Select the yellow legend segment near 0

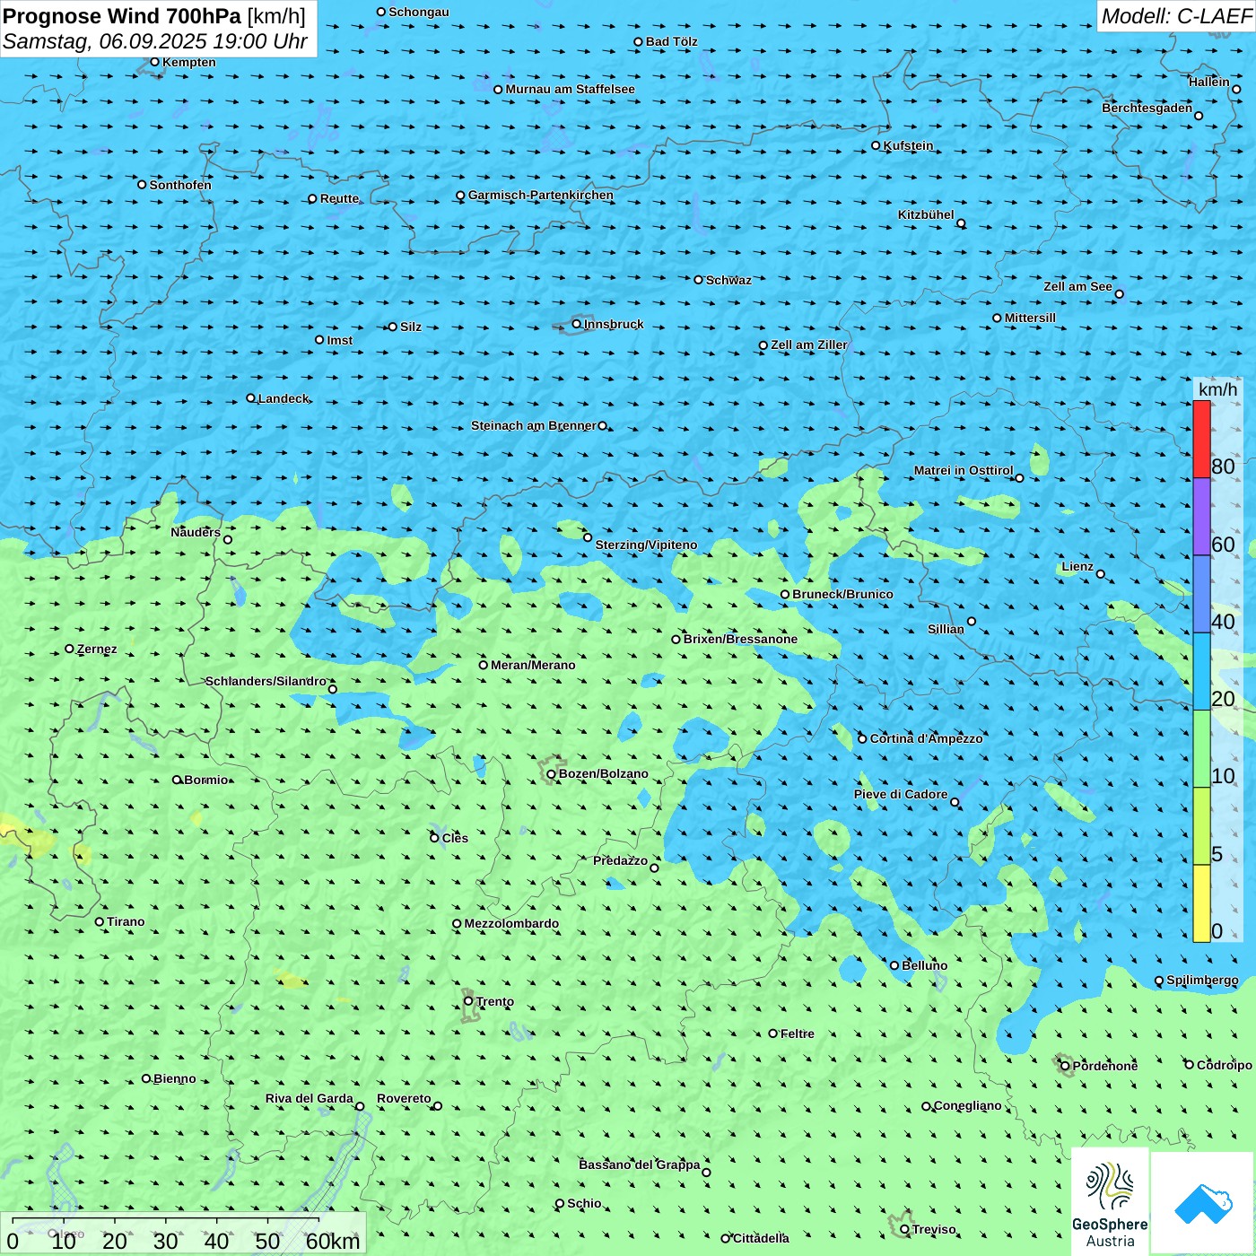(1201, 903)
